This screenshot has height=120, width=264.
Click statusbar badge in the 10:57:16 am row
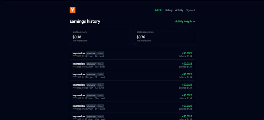point(91,116)
